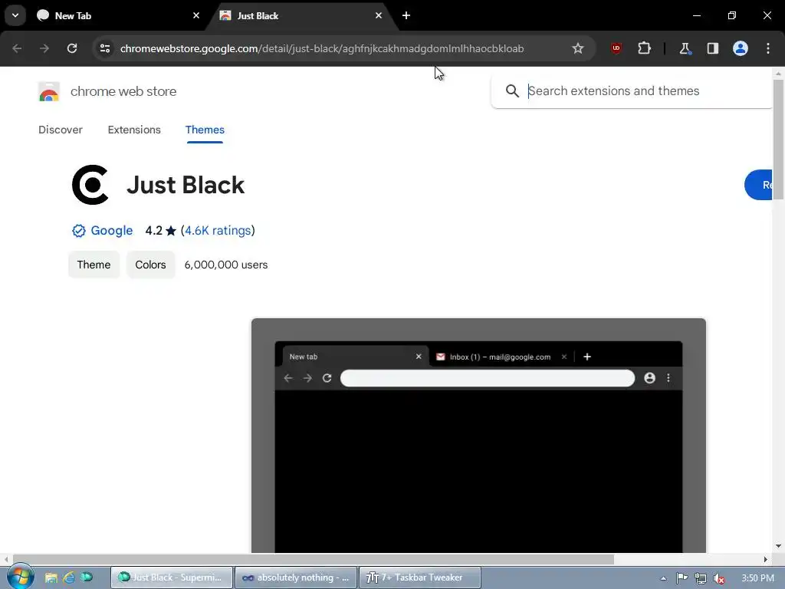Open the Action Center flag icon
The width and height of the screenshot is (785, 589).
coord(682,578)
